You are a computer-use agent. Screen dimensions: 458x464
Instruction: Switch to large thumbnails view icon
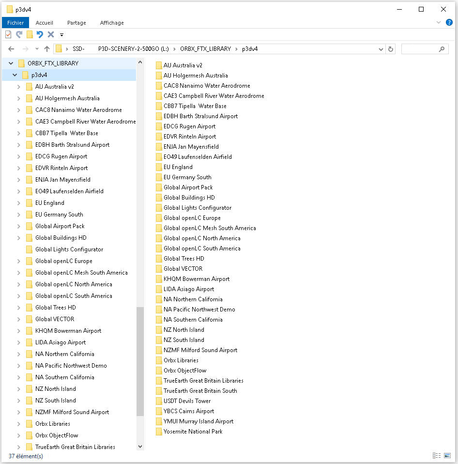click(447, 455)
